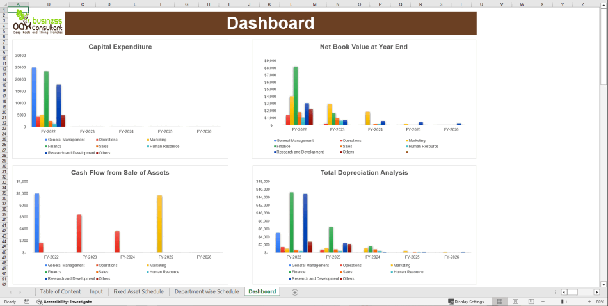Click the macro recording icon in status bar

(x=26, y=302)
